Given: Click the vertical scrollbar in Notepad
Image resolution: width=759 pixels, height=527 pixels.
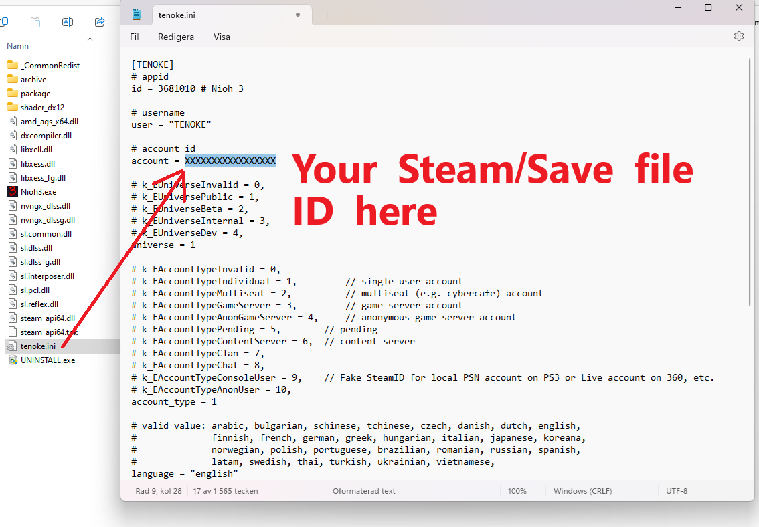Looking at the screenshot, I should click(x=750, y=181).
